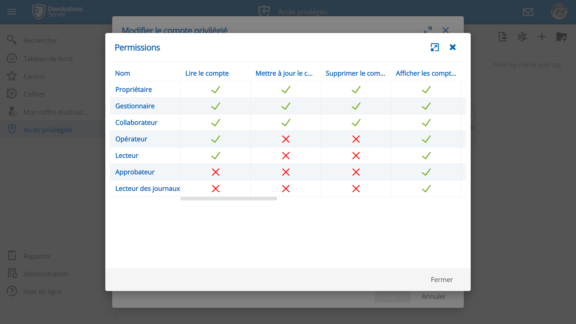Click the add plus icon in the toolbar
Image resolution: width=576 pixels, height=324 pixels.
point(542,37)
